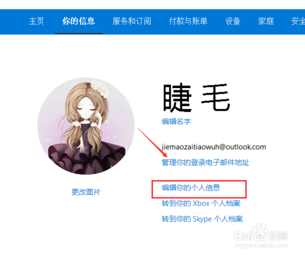The image size is (305, 256).
Task: Click 编辑你的个人信息 link
Action: pos(191,188)
